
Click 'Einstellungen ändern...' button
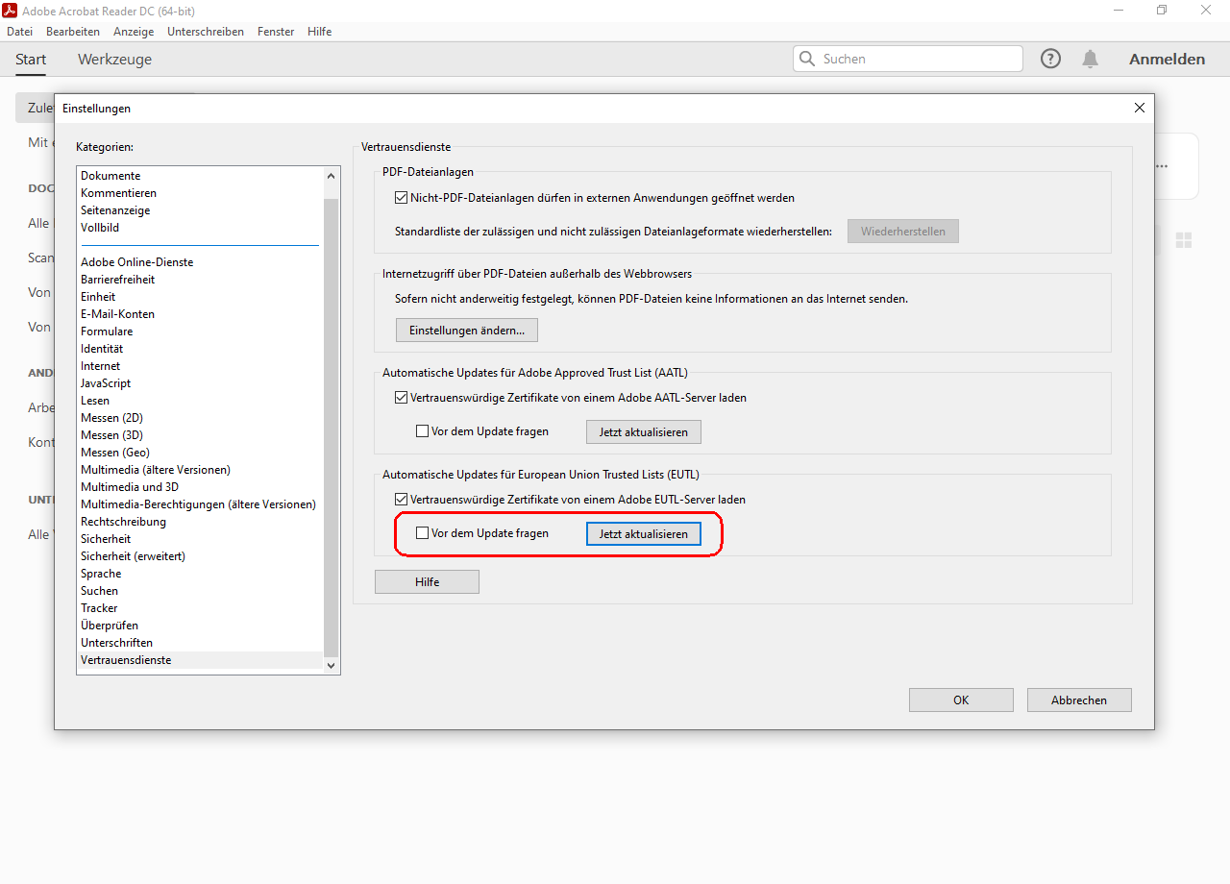(466, 331)
